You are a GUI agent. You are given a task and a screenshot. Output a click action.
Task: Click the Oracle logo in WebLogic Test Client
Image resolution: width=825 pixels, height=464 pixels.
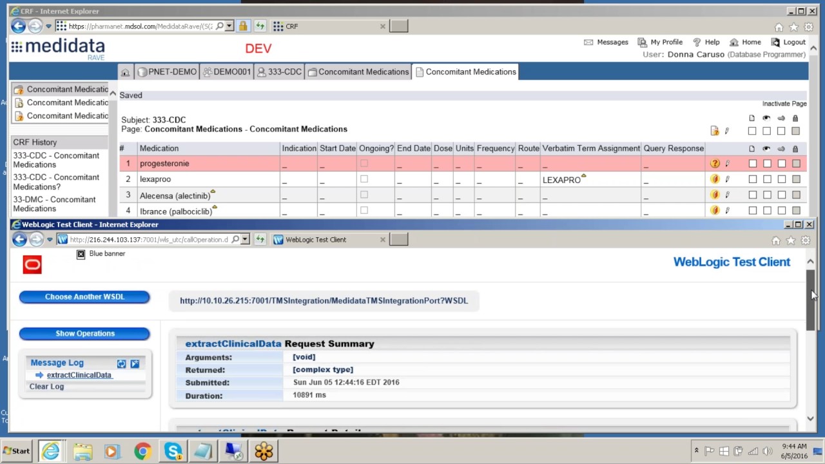[x=32, y=264]
